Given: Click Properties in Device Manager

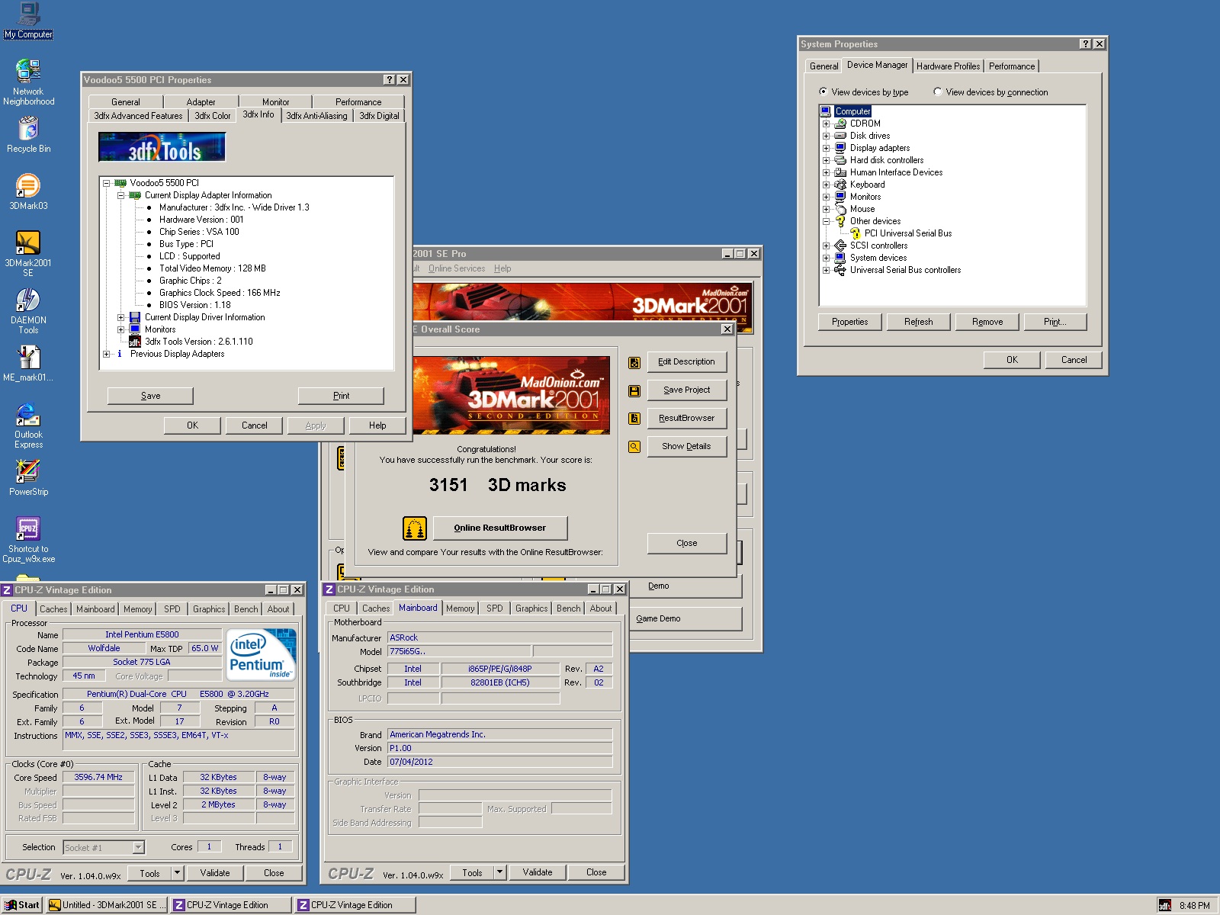Looking at the screenshot, I should [850, 322].
